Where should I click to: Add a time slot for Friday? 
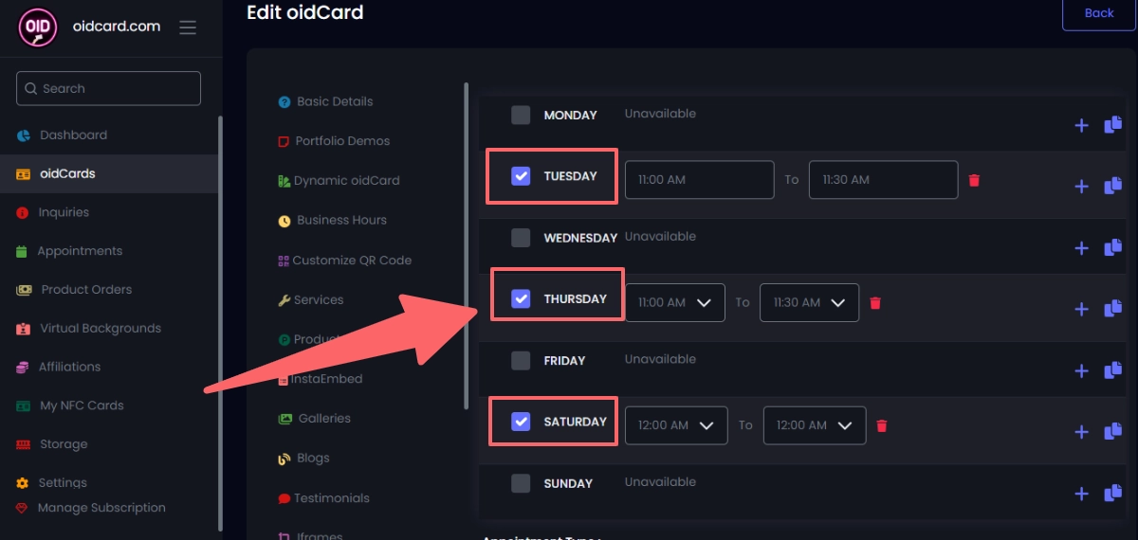[1081, 370]
